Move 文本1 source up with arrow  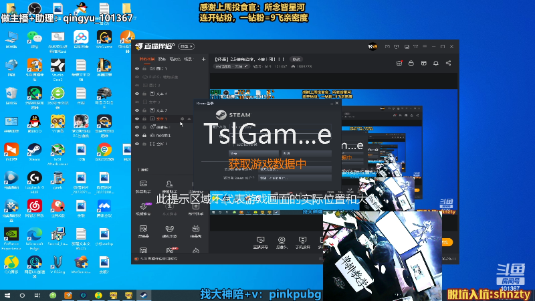(x=189, y=119)
